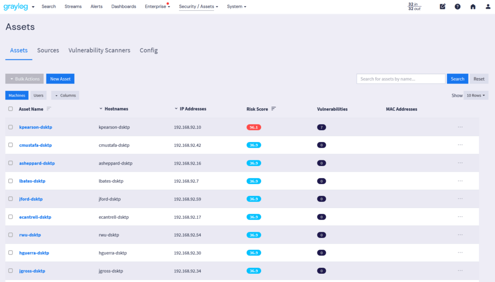Click the New Asset button
The height and width of the screenshot is (282, 495).
pos(60,79)
